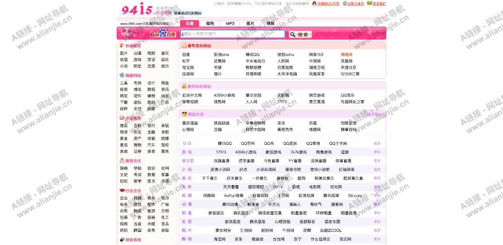Click the icon beside 休闲娱乐 heading
The height and width of the screenshot is (245, 503).
click(x=122, y=46)
